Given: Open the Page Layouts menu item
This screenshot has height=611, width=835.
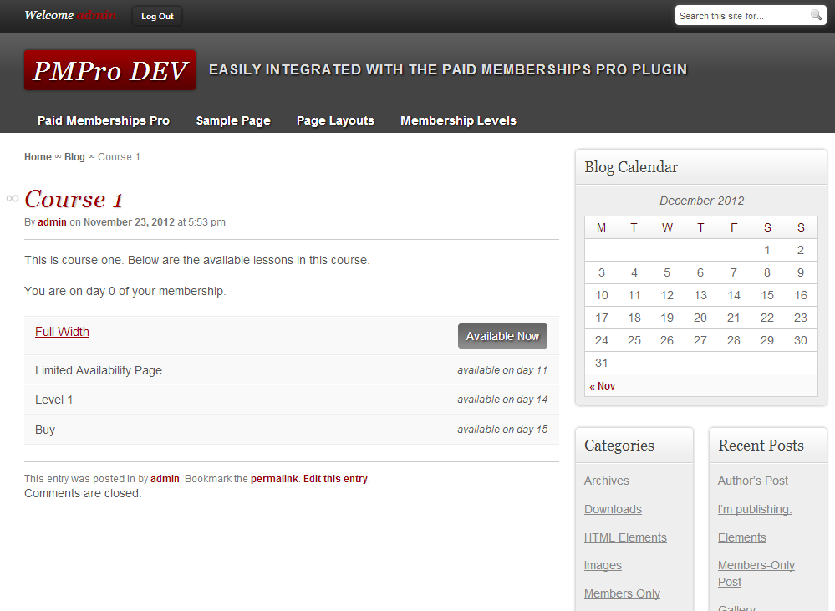Looking at the screenshot, I should tap(335, 120).
